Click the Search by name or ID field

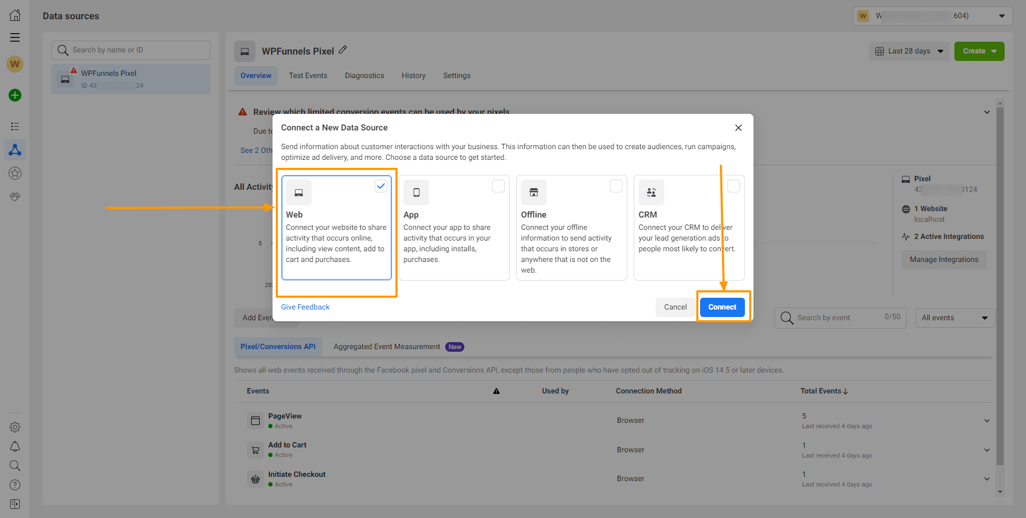click(x=131, y=50)
